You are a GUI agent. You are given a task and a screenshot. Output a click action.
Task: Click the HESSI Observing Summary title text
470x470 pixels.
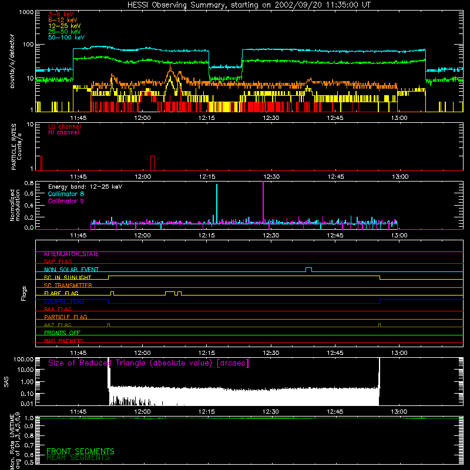tap(249, 5)
